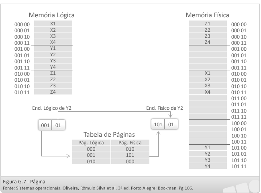Image resolution: width=261 pixels, height=193 pixels.
Task: Click the End. Lógico de Y2 label
Action: [x=52, y=108]
